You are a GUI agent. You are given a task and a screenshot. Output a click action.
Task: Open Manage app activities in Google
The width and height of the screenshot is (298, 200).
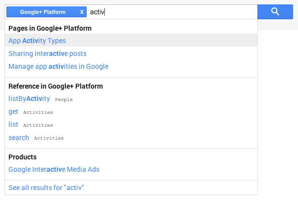(58, 66)
